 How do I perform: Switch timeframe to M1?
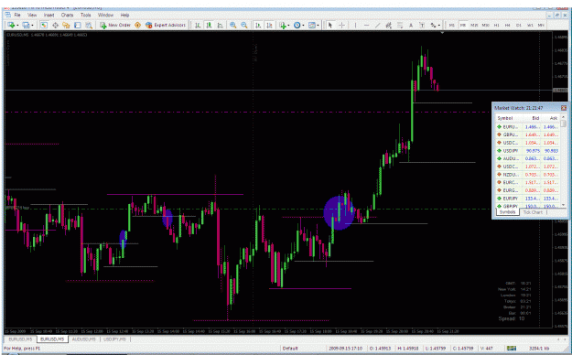tap(451, 26)
